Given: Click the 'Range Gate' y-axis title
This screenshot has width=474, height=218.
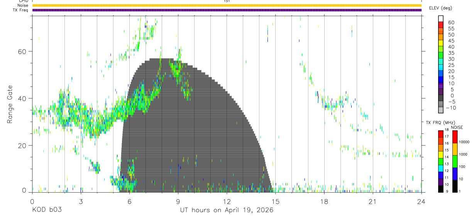Looking at the screenshot, I should [x=10, y=104].
